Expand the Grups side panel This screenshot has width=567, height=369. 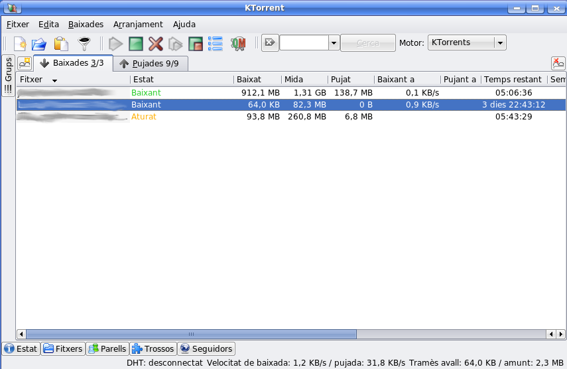coord(8,75)
